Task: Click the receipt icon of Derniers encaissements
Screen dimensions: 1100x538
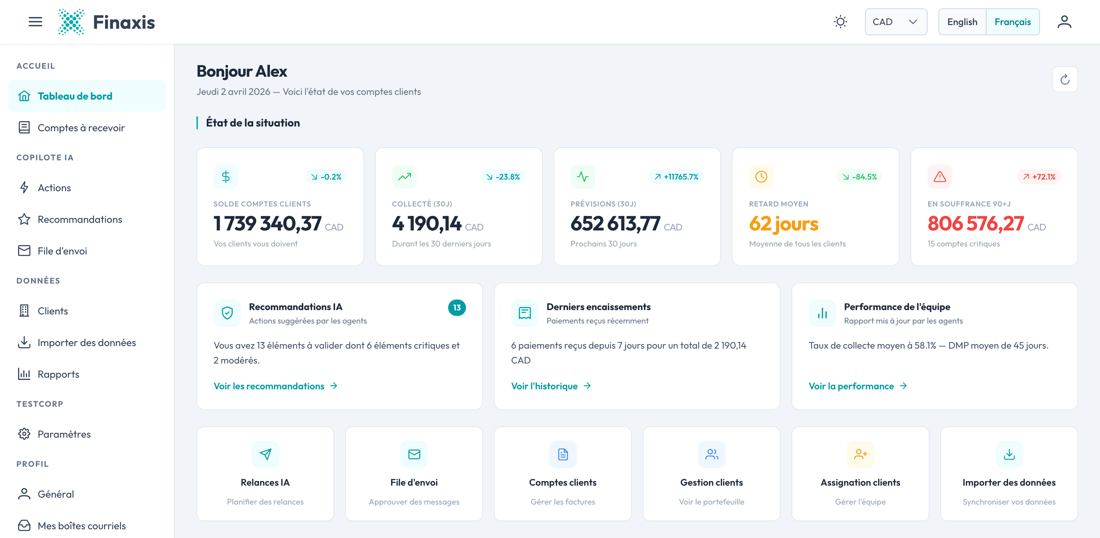Action: 525,313
